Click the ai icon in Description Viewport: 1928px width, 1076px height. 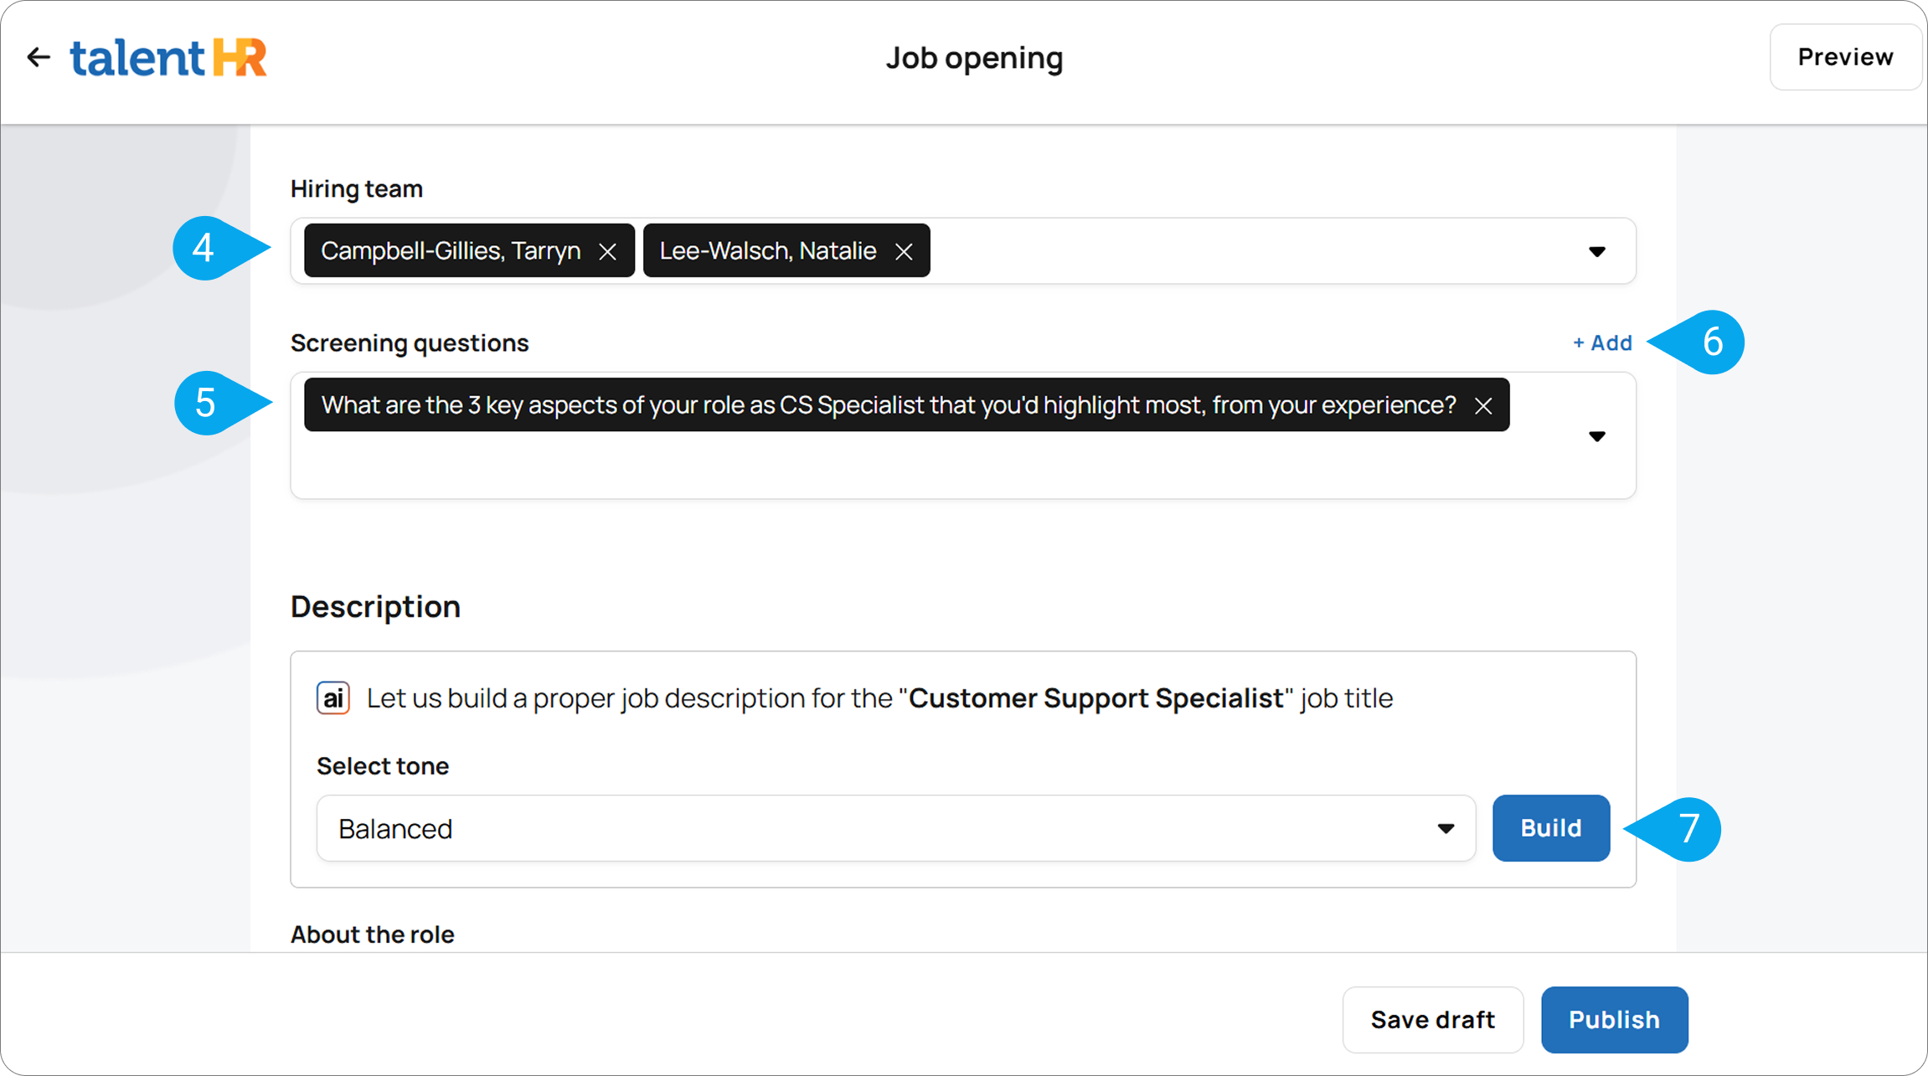333,698
